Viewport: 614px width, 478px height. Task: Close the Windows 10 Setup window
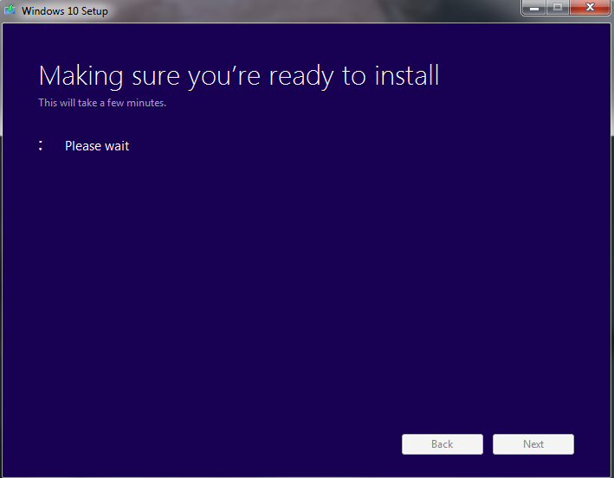[590, 8]
